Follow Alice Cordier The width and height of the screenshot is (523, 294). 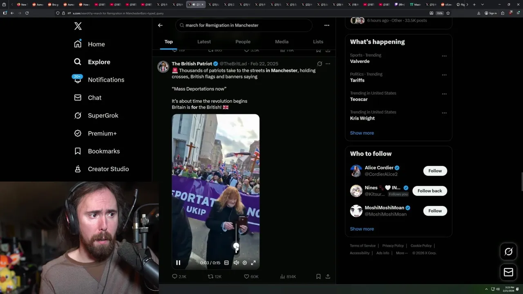pos(435,171)
